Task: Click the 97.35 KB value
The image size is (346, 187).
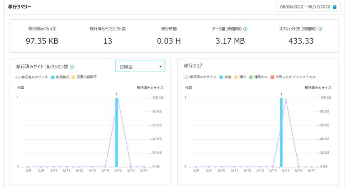Action: point(42,41)
